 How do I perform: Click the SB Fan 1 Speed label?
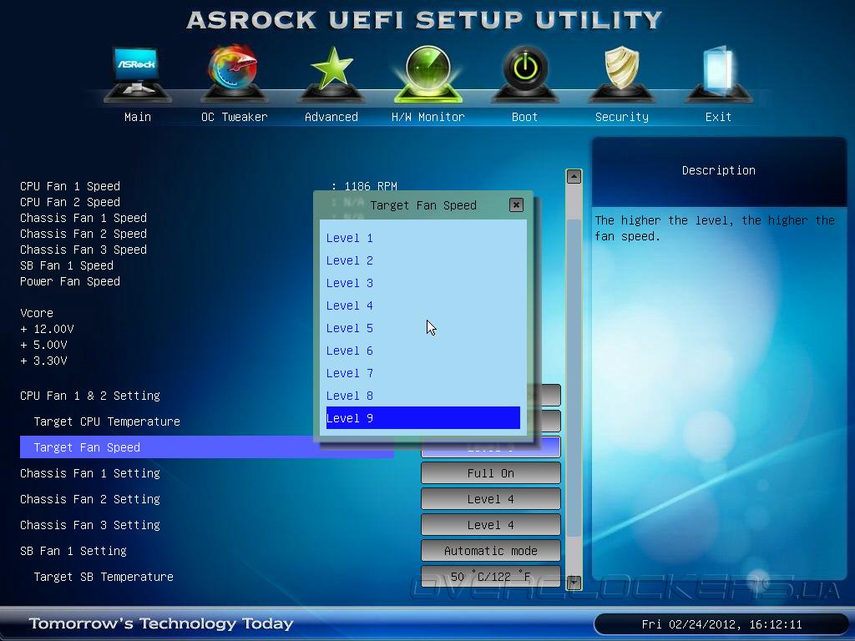click(67, 265)
